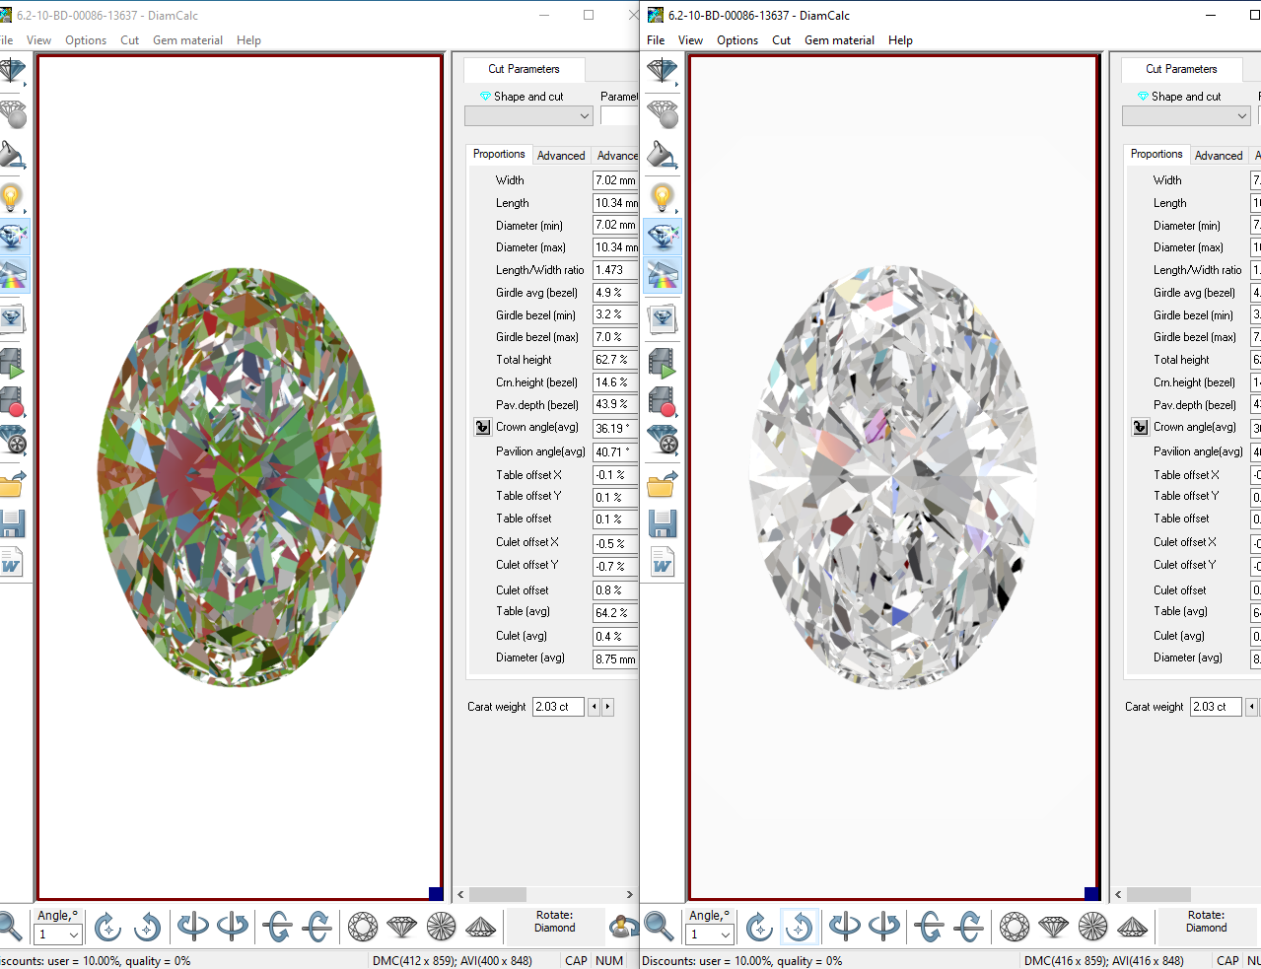Open Shape and cut dropdown in right window

coord(1186,115)
